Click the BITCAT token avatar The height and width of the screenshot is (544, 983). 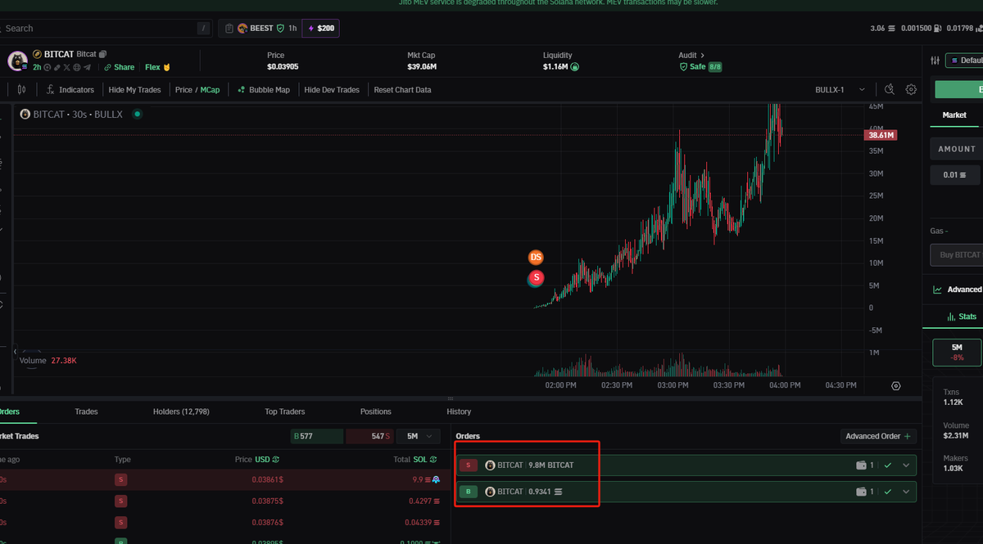tap(18, 61)
